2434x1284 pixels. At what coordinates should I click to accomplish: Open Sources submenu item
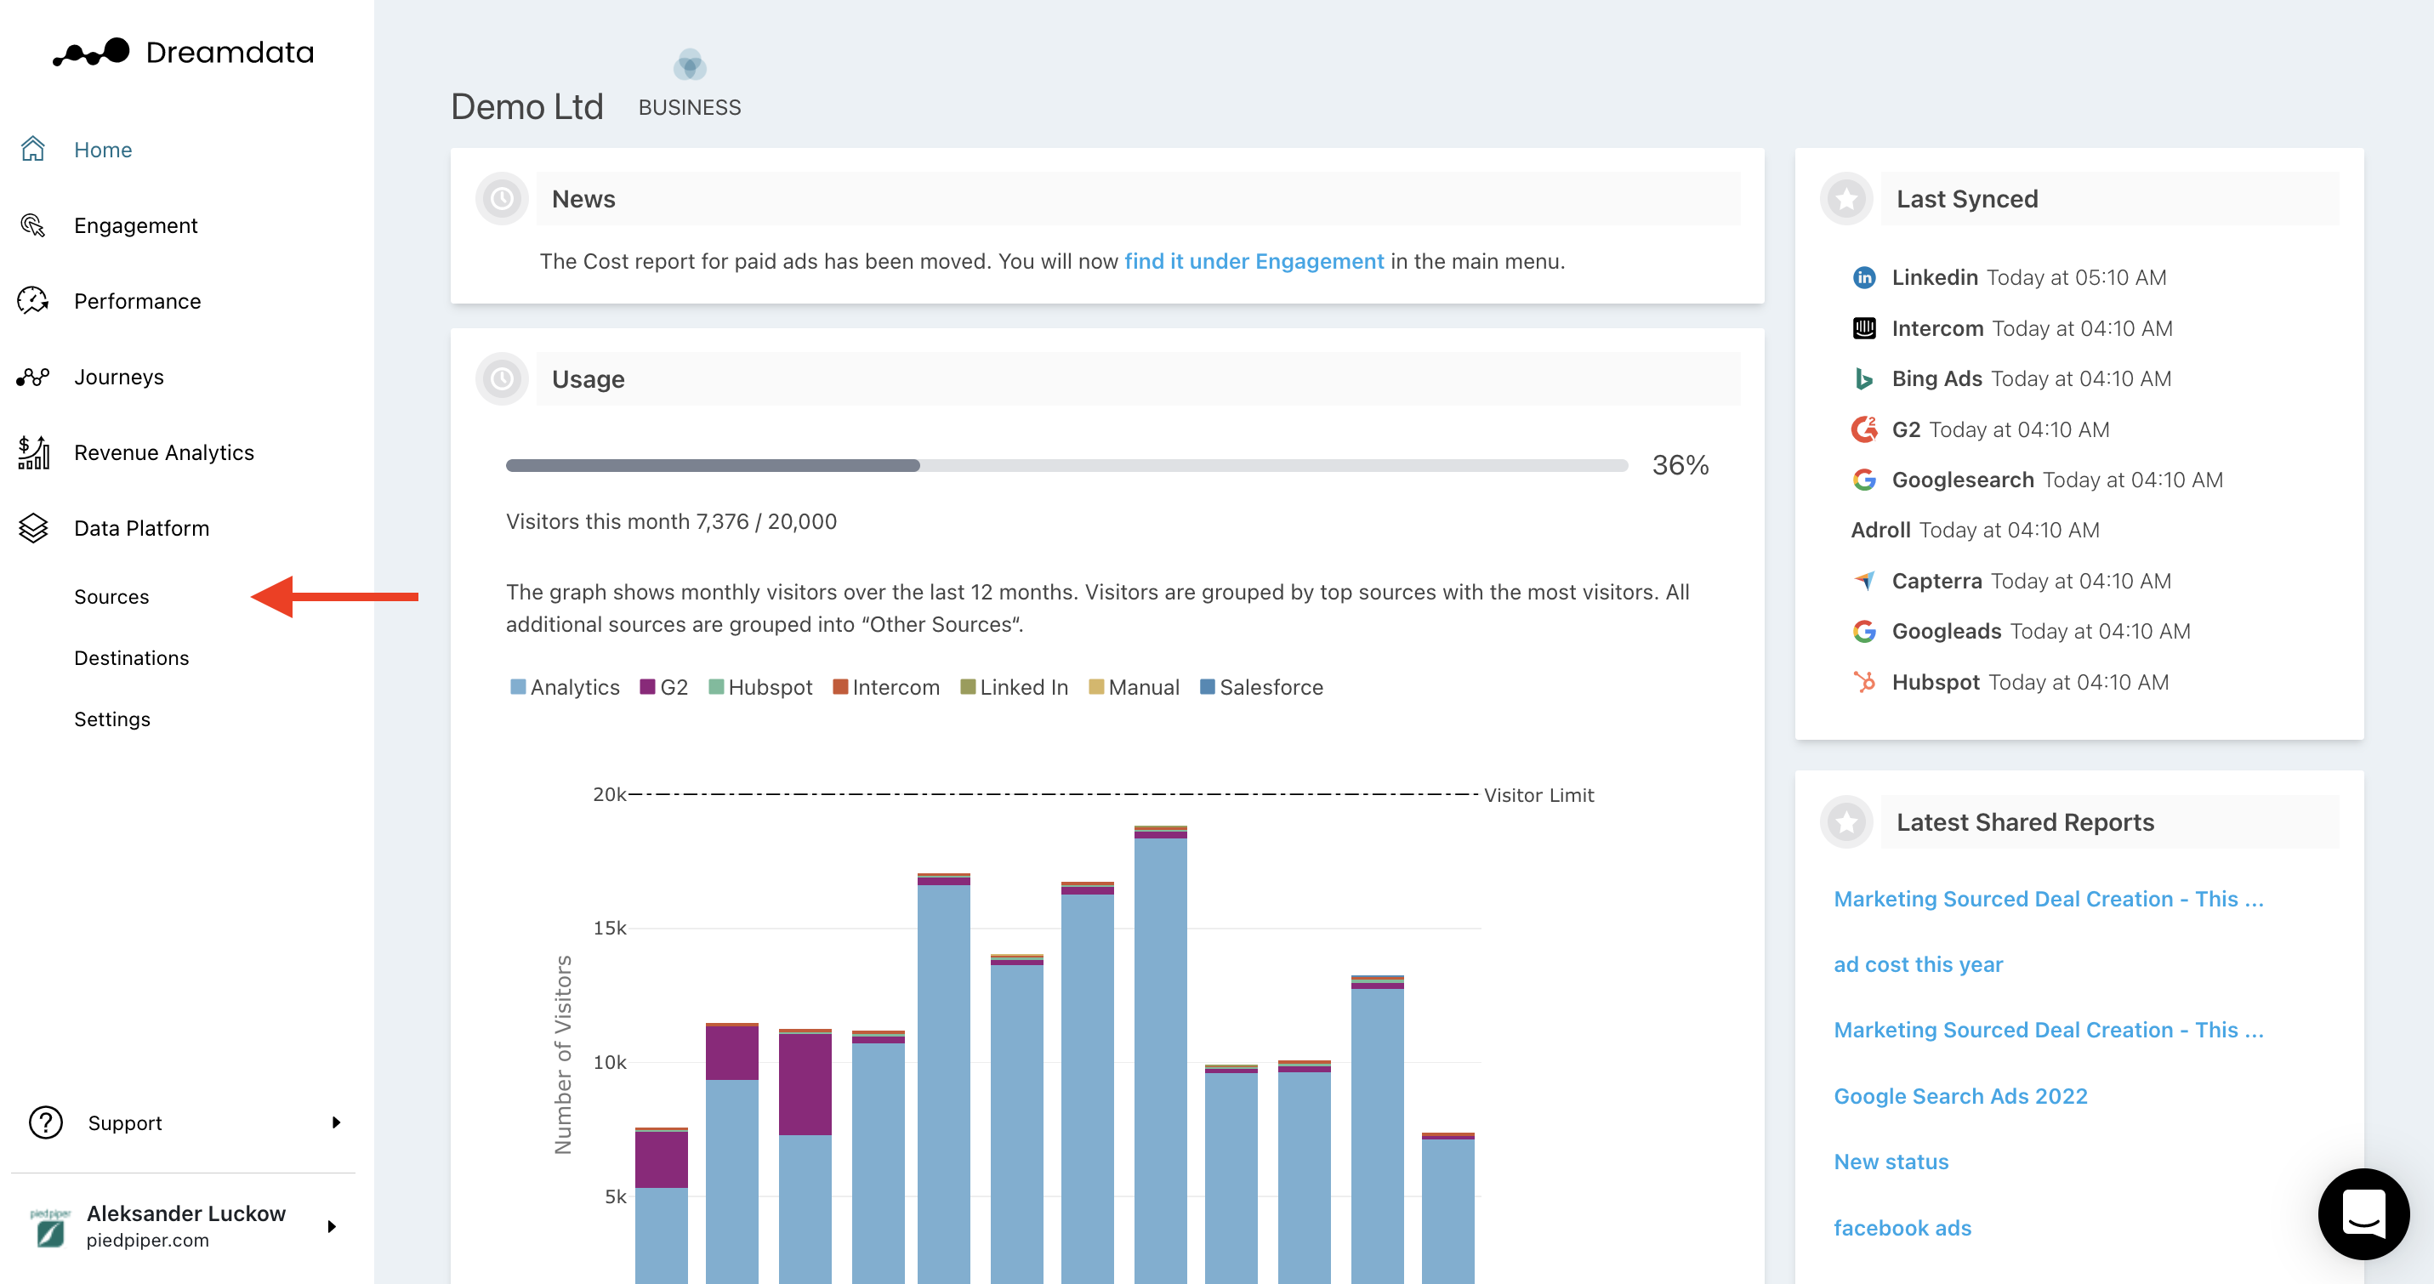[x=111, y=596]
